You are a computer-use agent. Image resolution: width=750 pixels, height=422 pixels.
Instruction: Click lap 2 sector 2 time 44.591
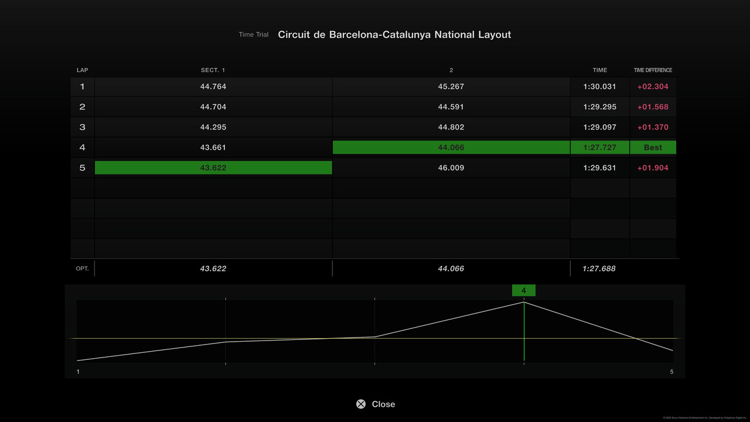451,107
